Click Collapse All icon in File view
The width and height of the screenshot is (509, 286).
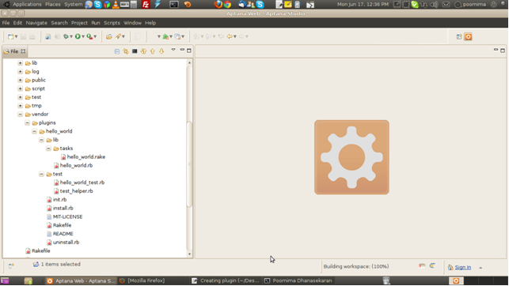(x=117, y=51)
